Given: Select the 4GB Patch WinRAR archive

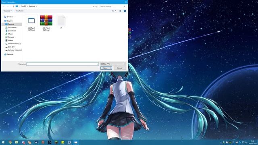Looking at the screenshot, I should click(46, 23).
